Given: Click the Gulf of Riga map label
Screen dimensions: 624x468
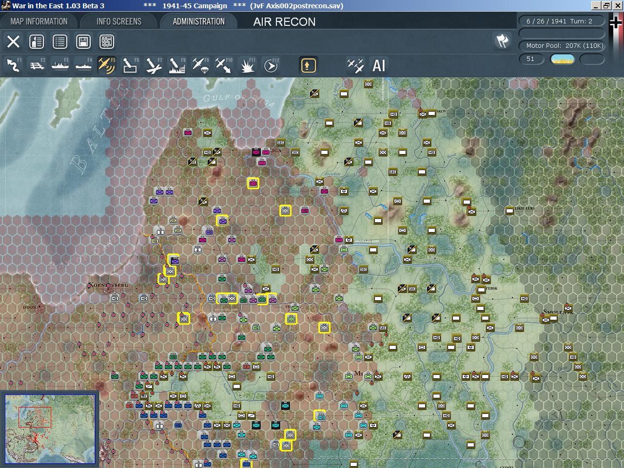Looking at the screenshot, I should (x=238, y=100).
